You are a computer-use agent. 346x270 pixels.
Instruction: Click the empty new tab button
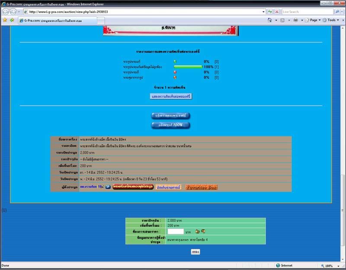tap(101, 20)
